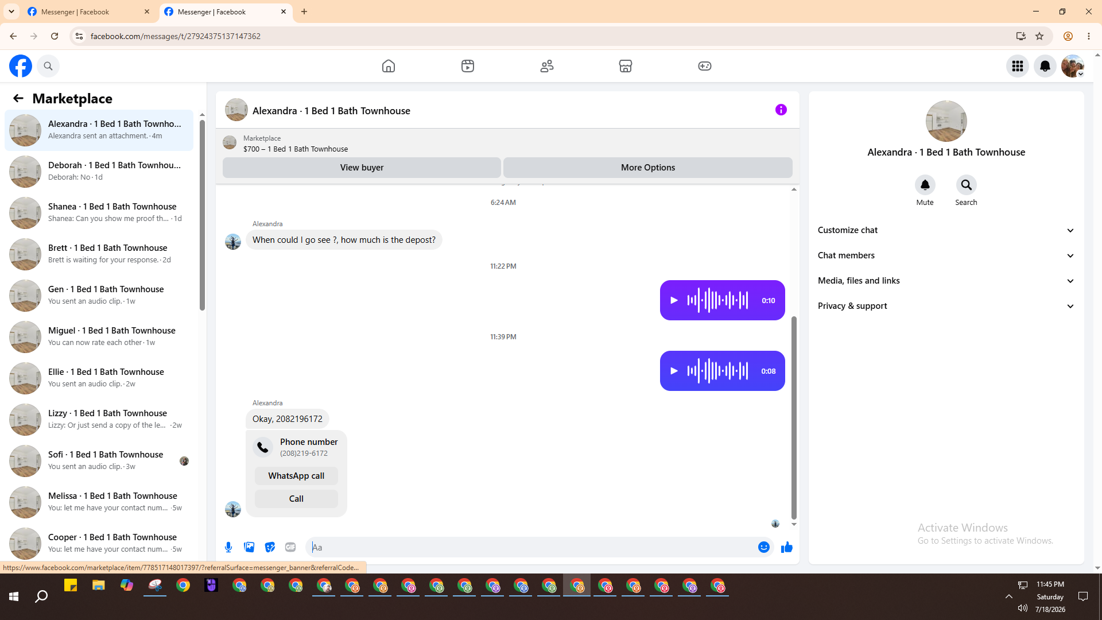1102x620 pixels.
Task: Switch to the first Messenger tab
Action: [89, 11]
